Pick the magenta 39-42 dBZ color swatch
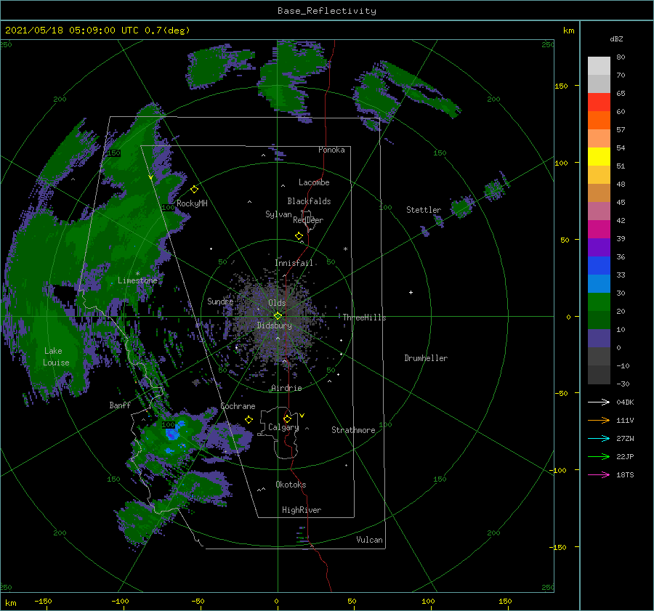 599,230
